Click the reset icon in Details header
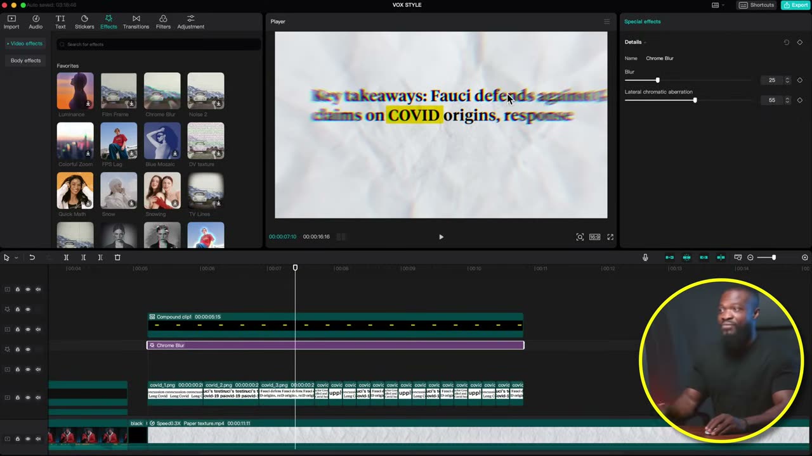812x456 pixels. point(787,42)
